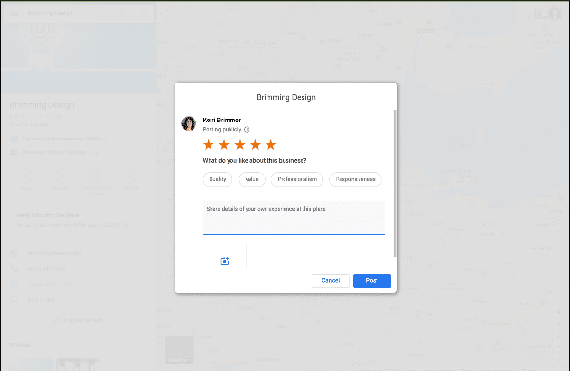Click the review dialog scrollbar
Viewport: 570px width, 371px height.
(x=395, y=183)
